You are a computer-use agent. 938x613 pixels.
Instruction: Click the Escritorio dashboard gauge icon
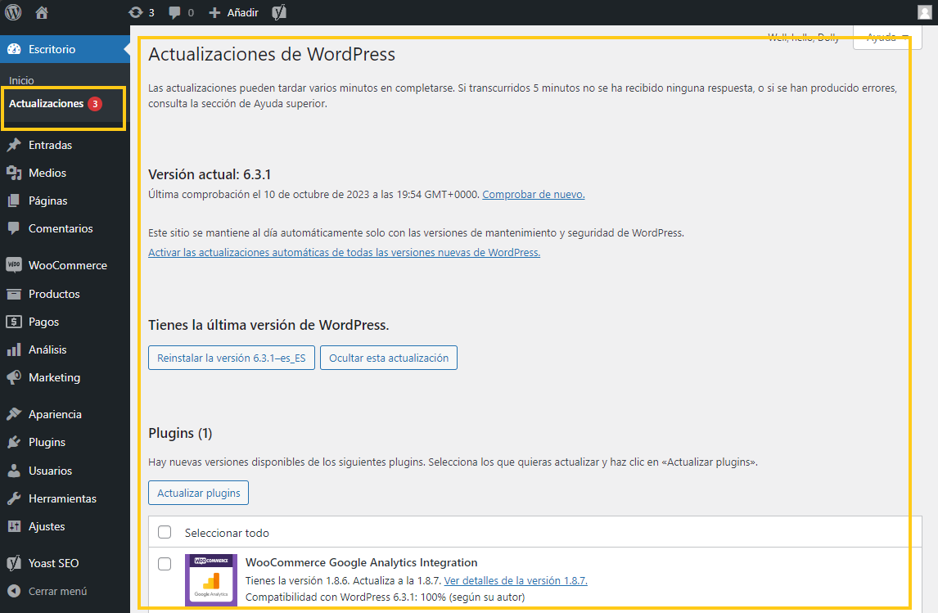pos(14,50)
